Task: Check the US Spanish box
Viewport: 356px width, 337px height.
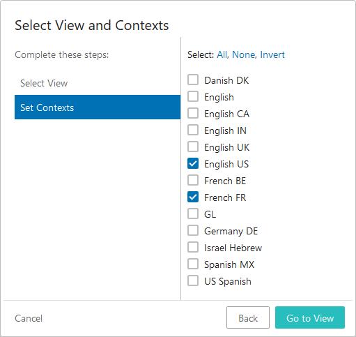Action: tap(193, 280)
